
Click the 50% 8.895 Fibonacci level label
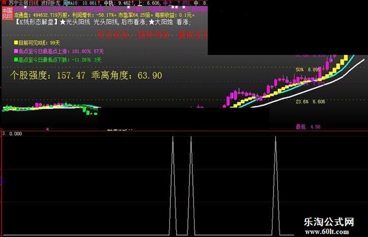[308, 70]
